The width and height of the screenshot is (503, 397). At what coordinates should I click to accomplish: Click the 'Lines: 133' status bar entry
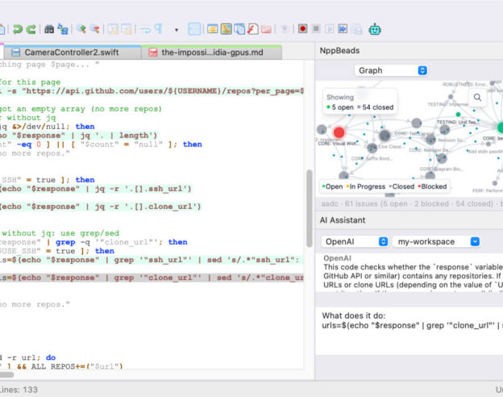pos(19,390)
